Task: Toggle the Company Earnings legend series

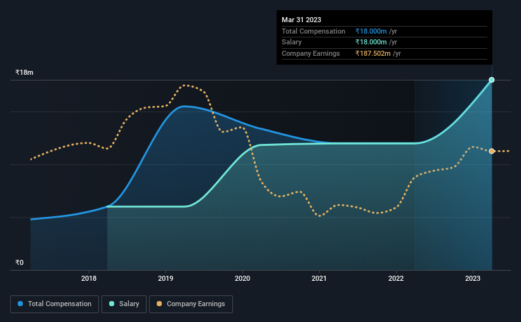Action: [x=191, y=304]
